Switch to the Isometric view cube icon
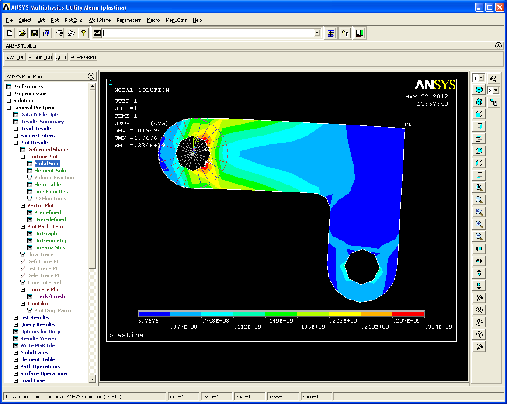 (479, 90)
